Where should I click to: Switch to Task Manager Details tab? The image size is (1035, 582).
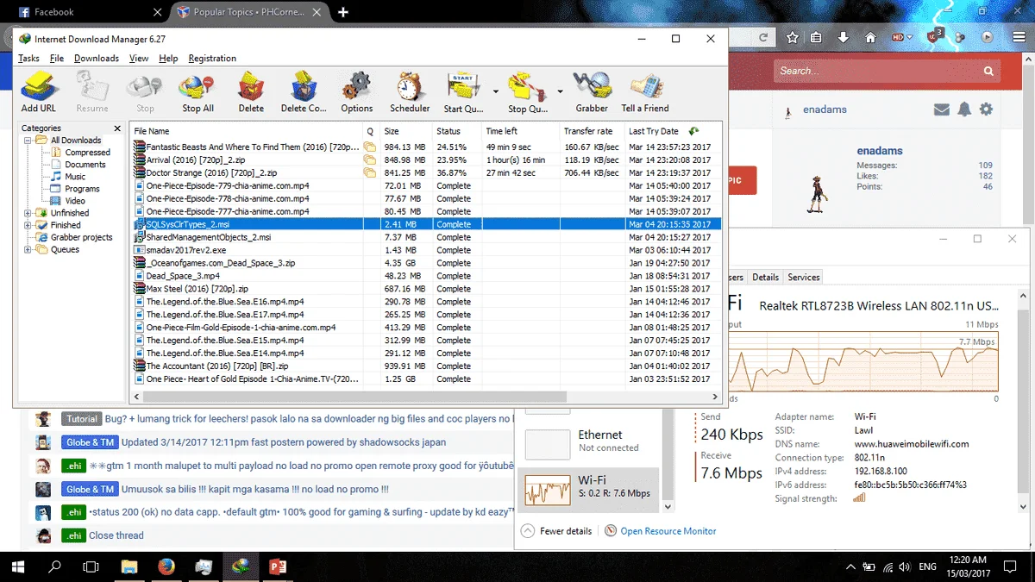[x=765, y=277]
